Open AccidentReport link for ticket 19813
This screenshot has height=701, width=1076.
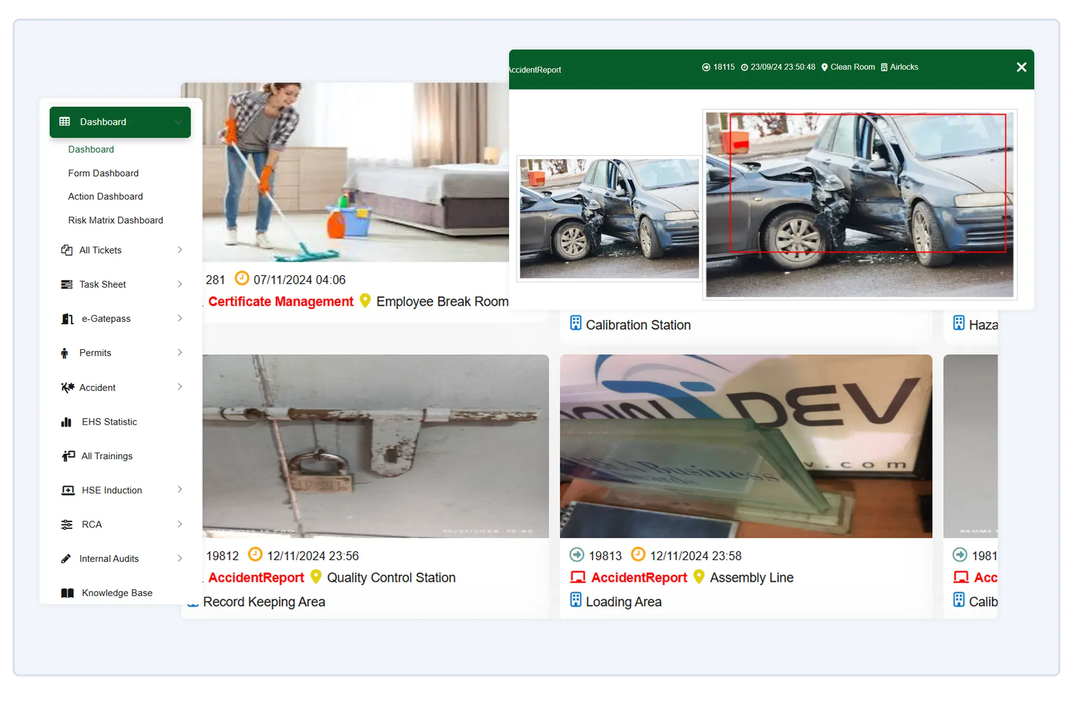point(639,577)
